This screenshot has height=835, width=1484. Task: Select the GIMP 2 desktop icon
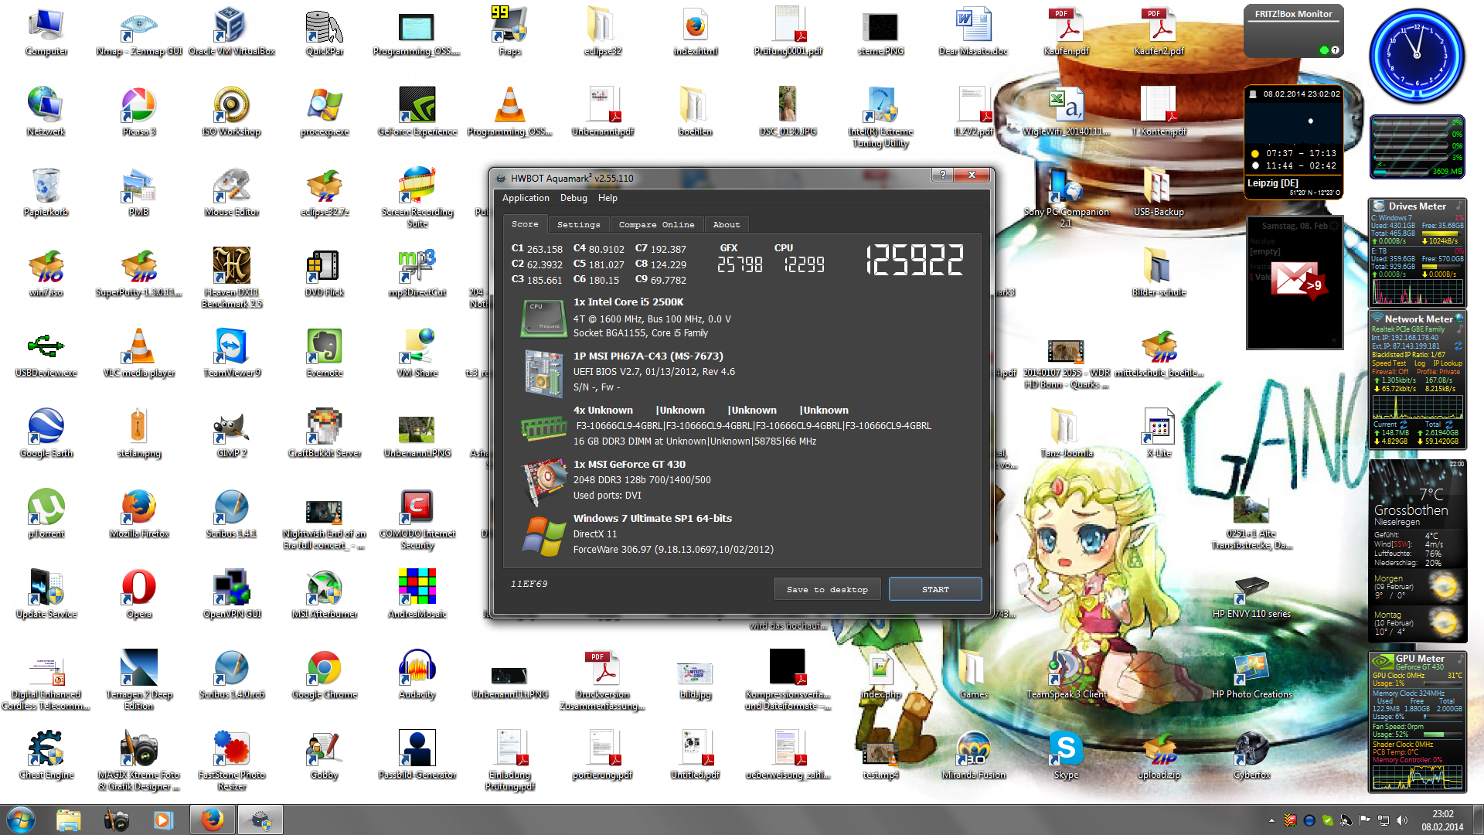point(232,435)
